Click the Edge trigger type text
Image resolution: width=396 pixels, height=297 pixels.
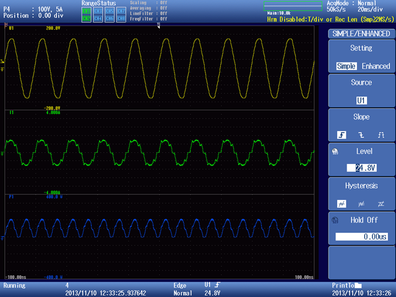tap(180, 286)
